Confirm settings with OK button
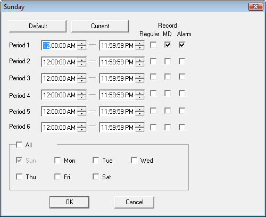The width and height of the screenshot is (266, 217). click(69, 202)
